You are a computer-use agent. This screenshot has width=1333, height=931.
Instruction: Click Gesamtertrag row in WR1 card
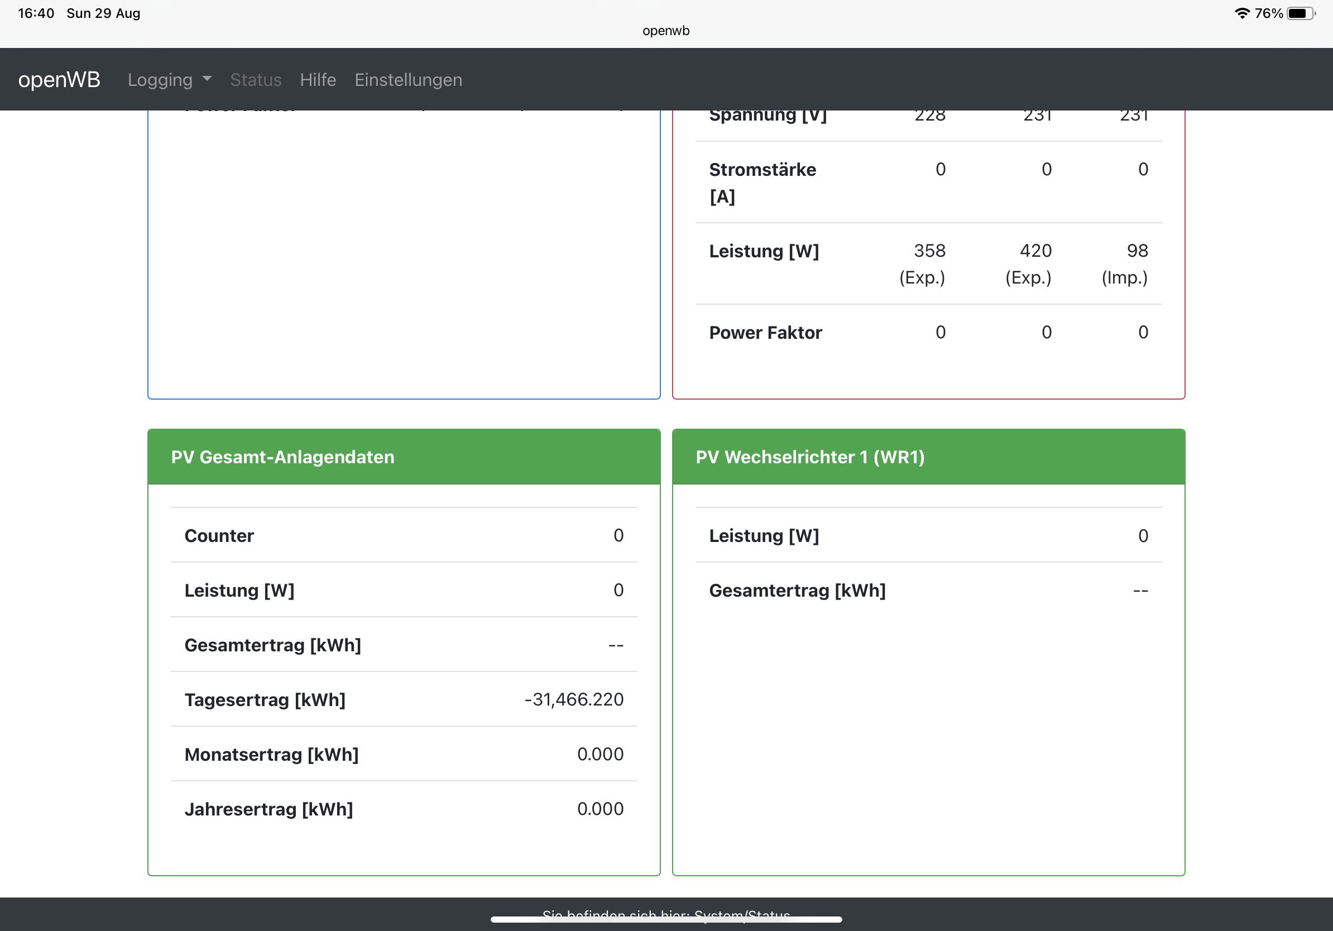pos(928,591)
